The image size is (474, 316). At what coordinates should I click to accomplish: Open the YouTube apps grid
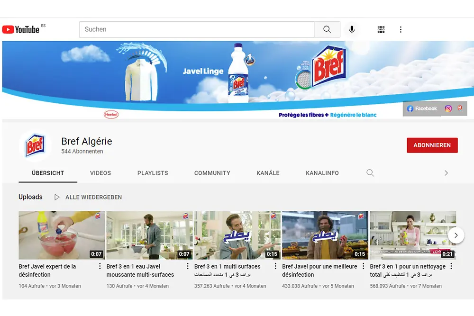tap(381, 29)
